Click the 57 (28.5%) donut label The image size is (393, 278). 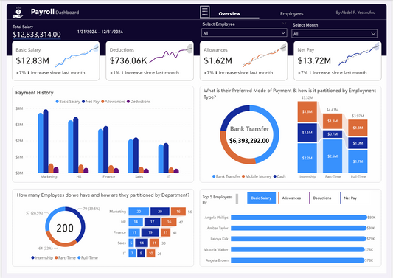pos(35,213)
